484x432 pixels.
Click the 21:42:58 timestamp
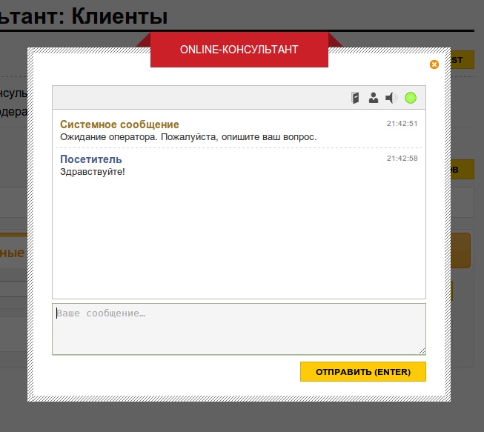[402, 159]
